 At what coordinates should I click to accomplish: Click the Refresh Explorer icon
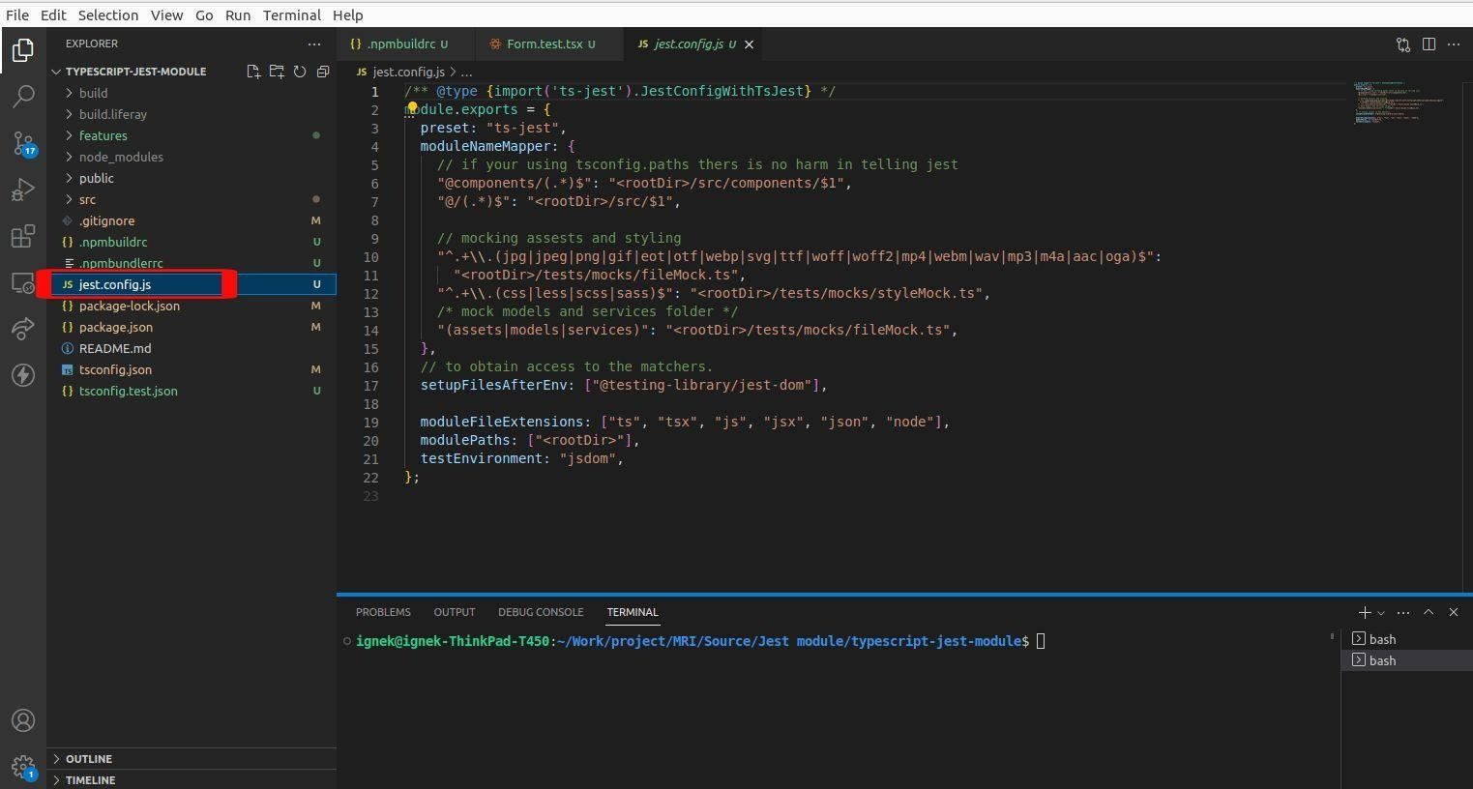pos(300,72)
